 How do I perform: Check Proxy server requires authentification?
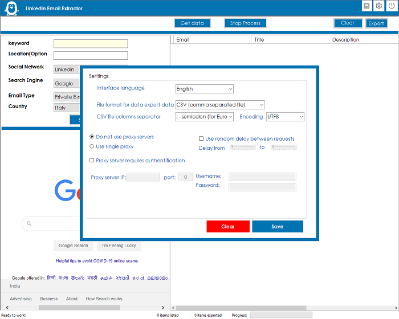pyautogui.click(x=92, y=161)
